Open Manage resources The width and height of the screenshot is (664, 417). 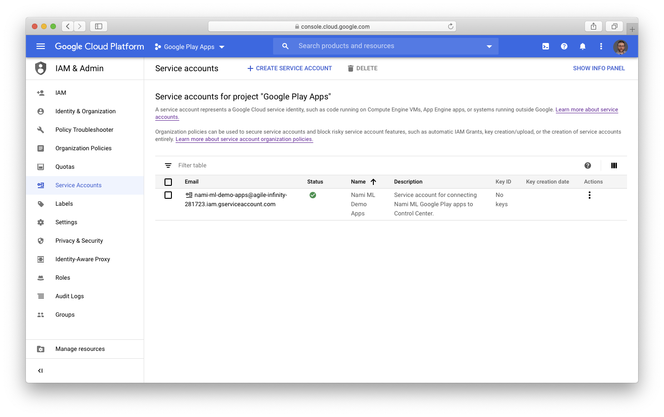85,349
